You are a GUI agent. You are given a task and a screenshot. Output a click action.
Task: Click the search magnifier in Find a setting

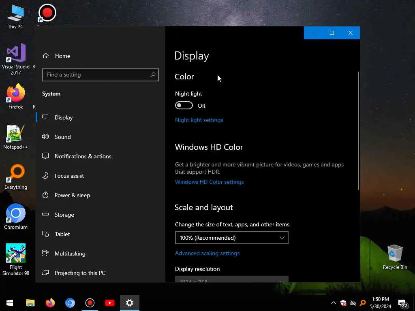153,75
